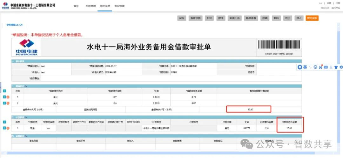Click the 导入 button
The height and width of the screenshot is (158, 343).
(x=299, y=18)
